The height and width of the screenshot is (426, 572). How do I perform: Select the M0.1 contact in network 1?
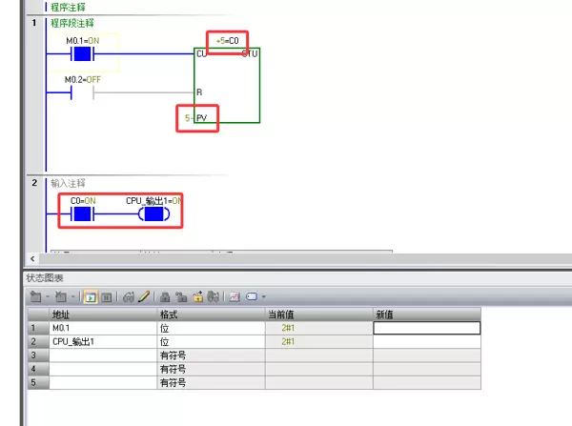tap(81, 53)
